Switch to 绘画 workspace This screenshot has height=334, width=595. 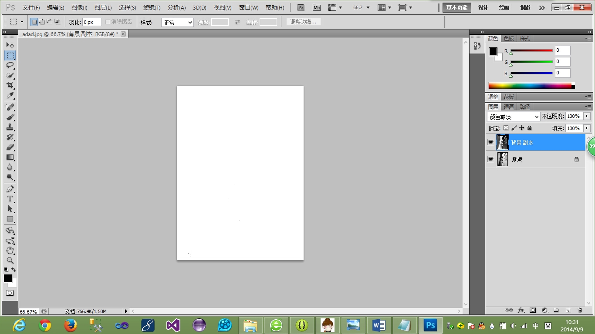tap(504, 7)
